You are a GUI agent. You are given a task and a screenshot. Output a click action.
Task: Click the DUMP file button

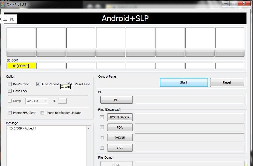[117, 164]
